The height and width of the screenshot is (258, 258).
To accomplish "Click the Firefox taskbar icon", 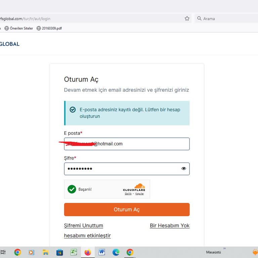I will coord(88,252).
